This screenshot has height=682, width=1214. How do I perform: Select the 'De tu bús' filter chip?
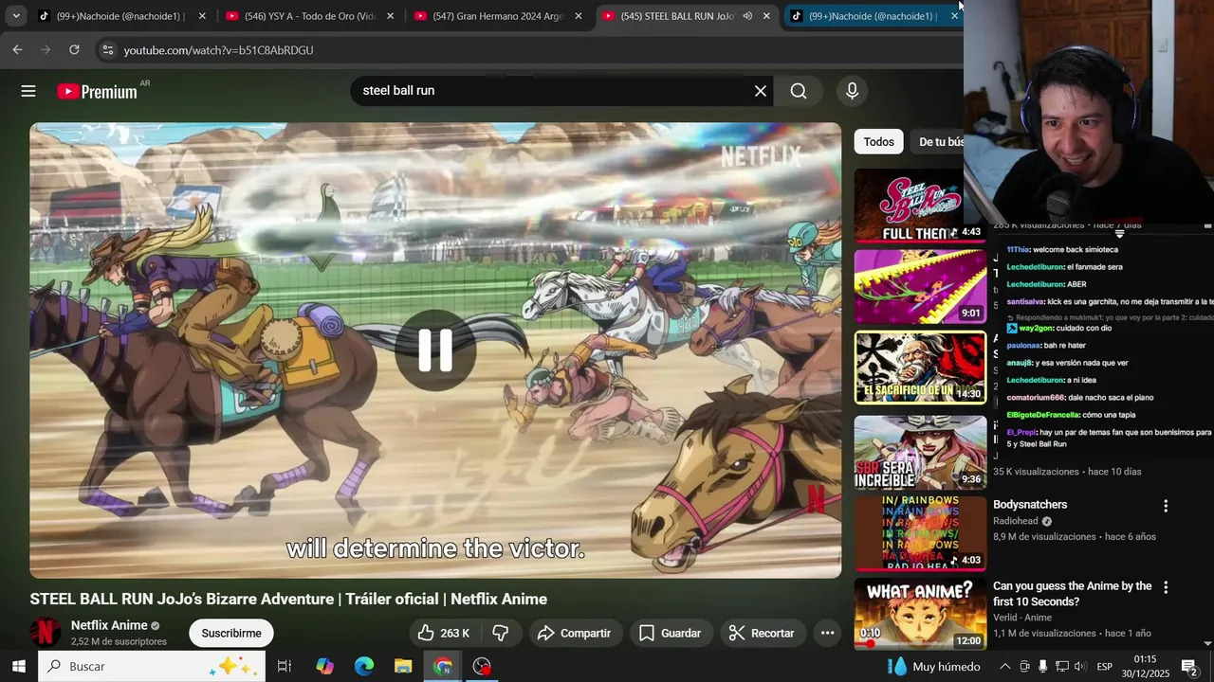point(939,142)
